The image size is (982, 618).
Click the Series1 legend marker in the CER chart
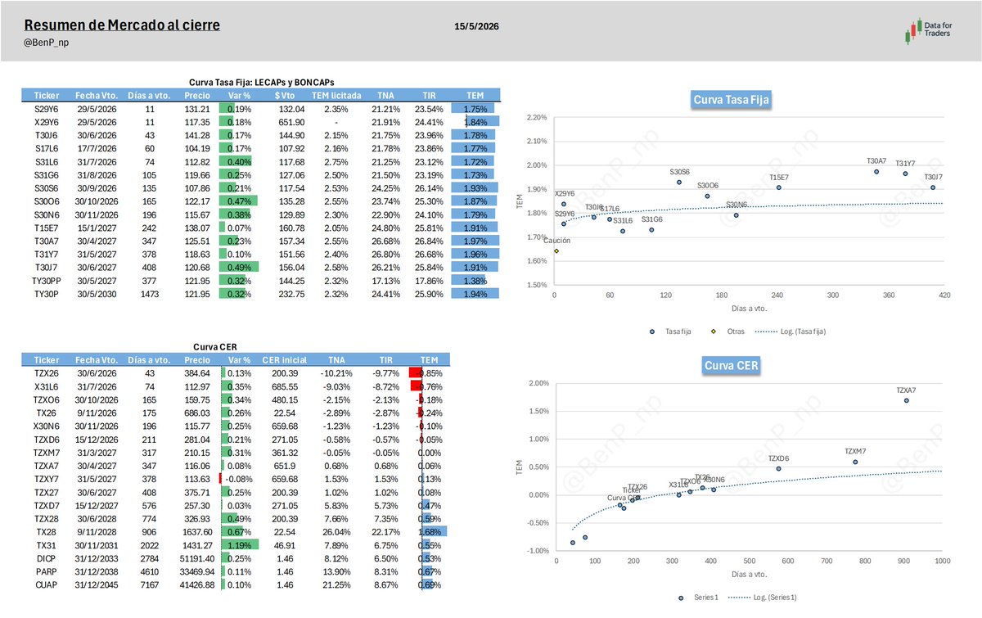[x=681, y=597]
